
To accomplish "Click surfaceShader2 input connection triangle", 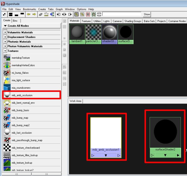I will (152, 155).
